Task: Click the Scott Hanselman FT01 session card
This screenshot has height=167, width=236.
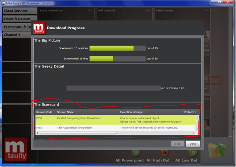Action: coord(66,14)
